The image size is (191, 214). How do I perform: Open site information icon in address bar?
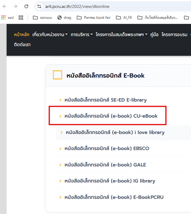click(39, 7)
